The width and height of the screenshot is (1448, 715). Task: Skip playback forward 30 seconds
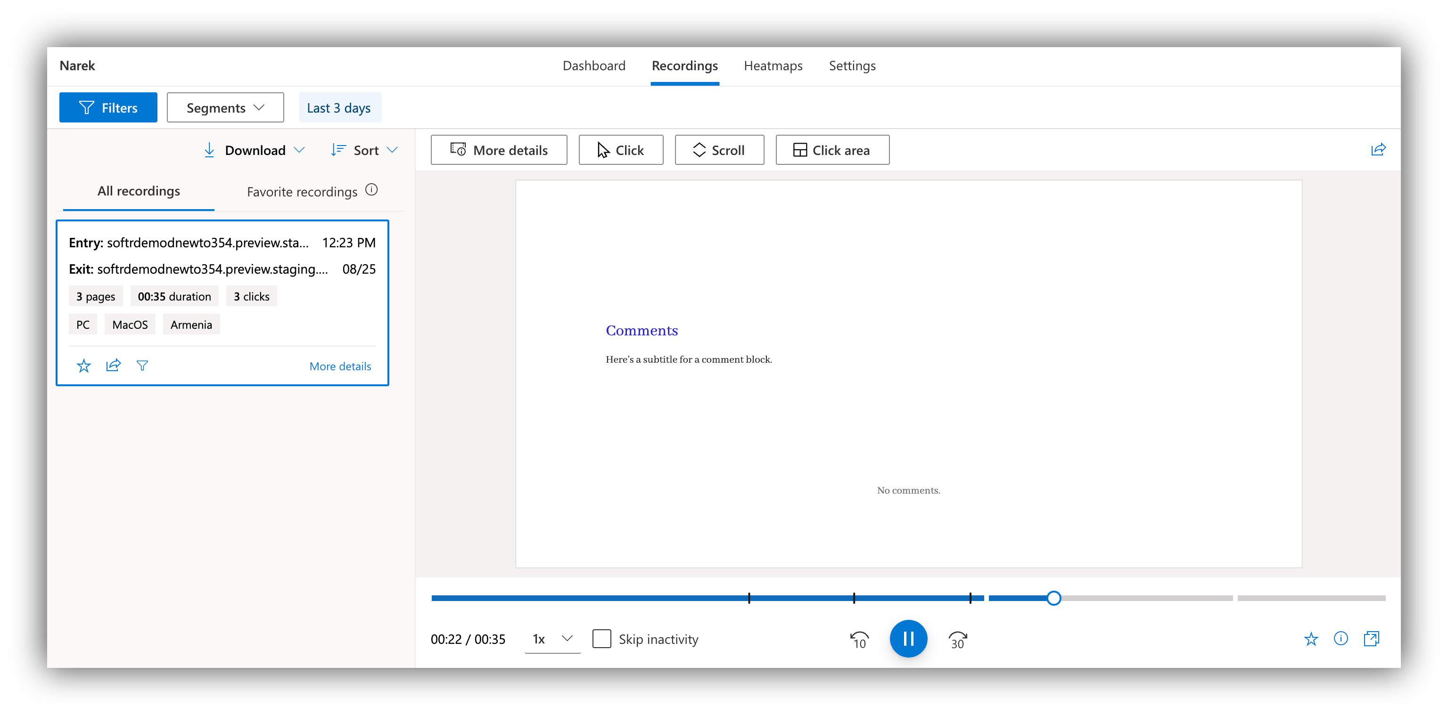(957, 639)
